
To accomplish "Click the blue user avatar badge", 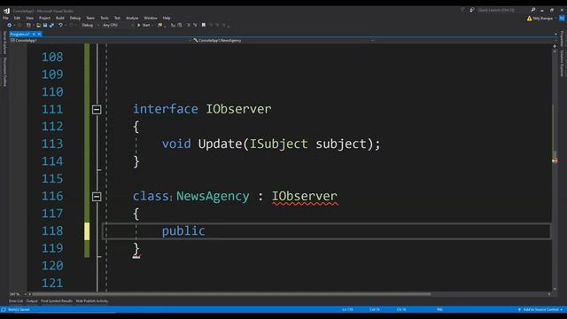I will click(x=562, y=19).
